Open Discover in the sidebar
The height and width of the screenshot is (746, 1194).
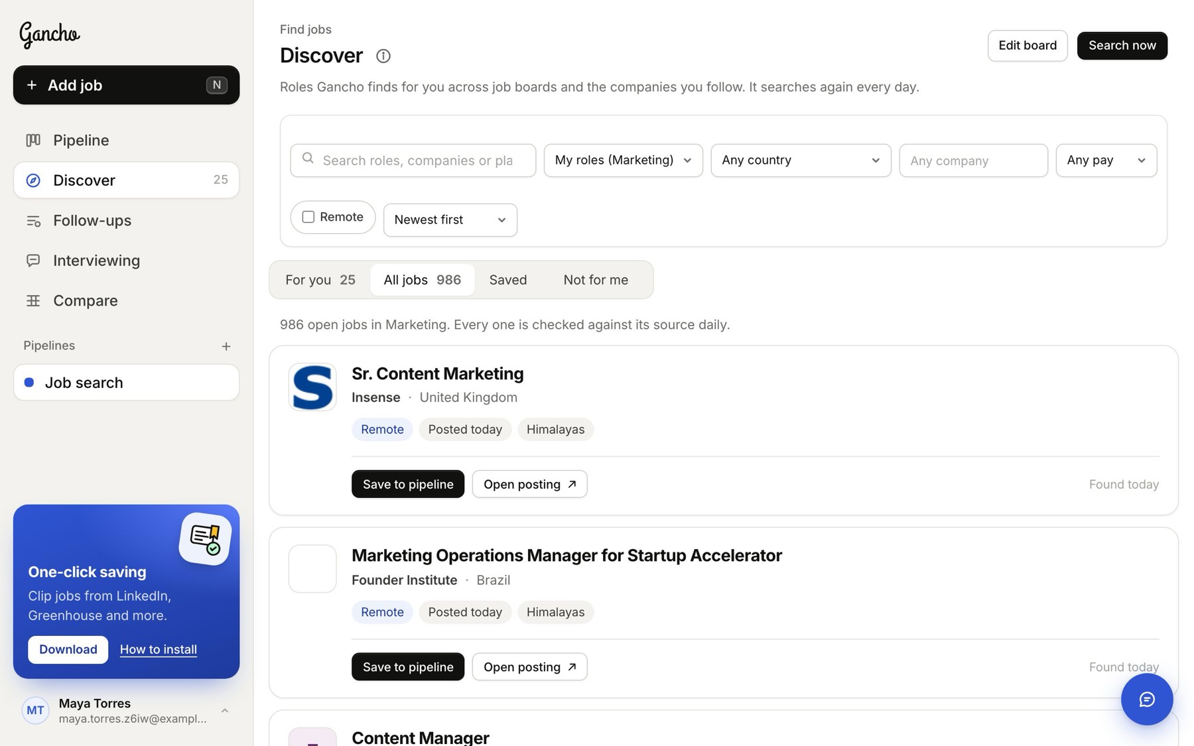point(126,180)
